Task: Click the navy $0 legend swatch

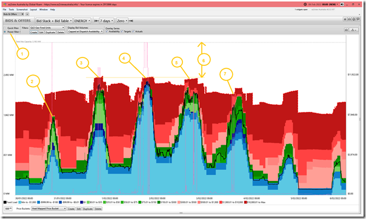Action: tap(81, 202)
